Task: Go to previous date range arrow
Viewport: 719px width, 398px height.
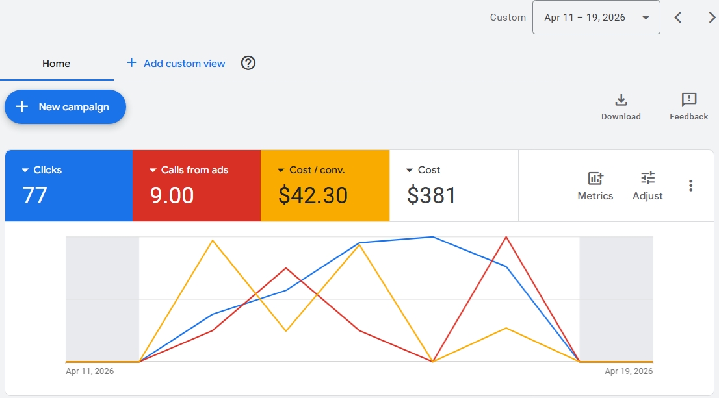Action: click(x=677, y=18)
